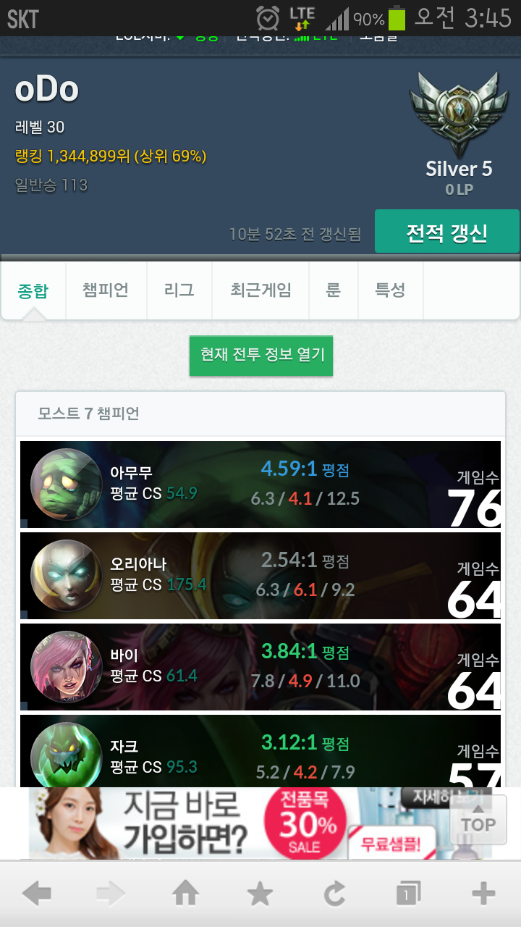Screen dimensions: 521x927
Task: Tap the 아무무 champion portrait
Action: 66,485
